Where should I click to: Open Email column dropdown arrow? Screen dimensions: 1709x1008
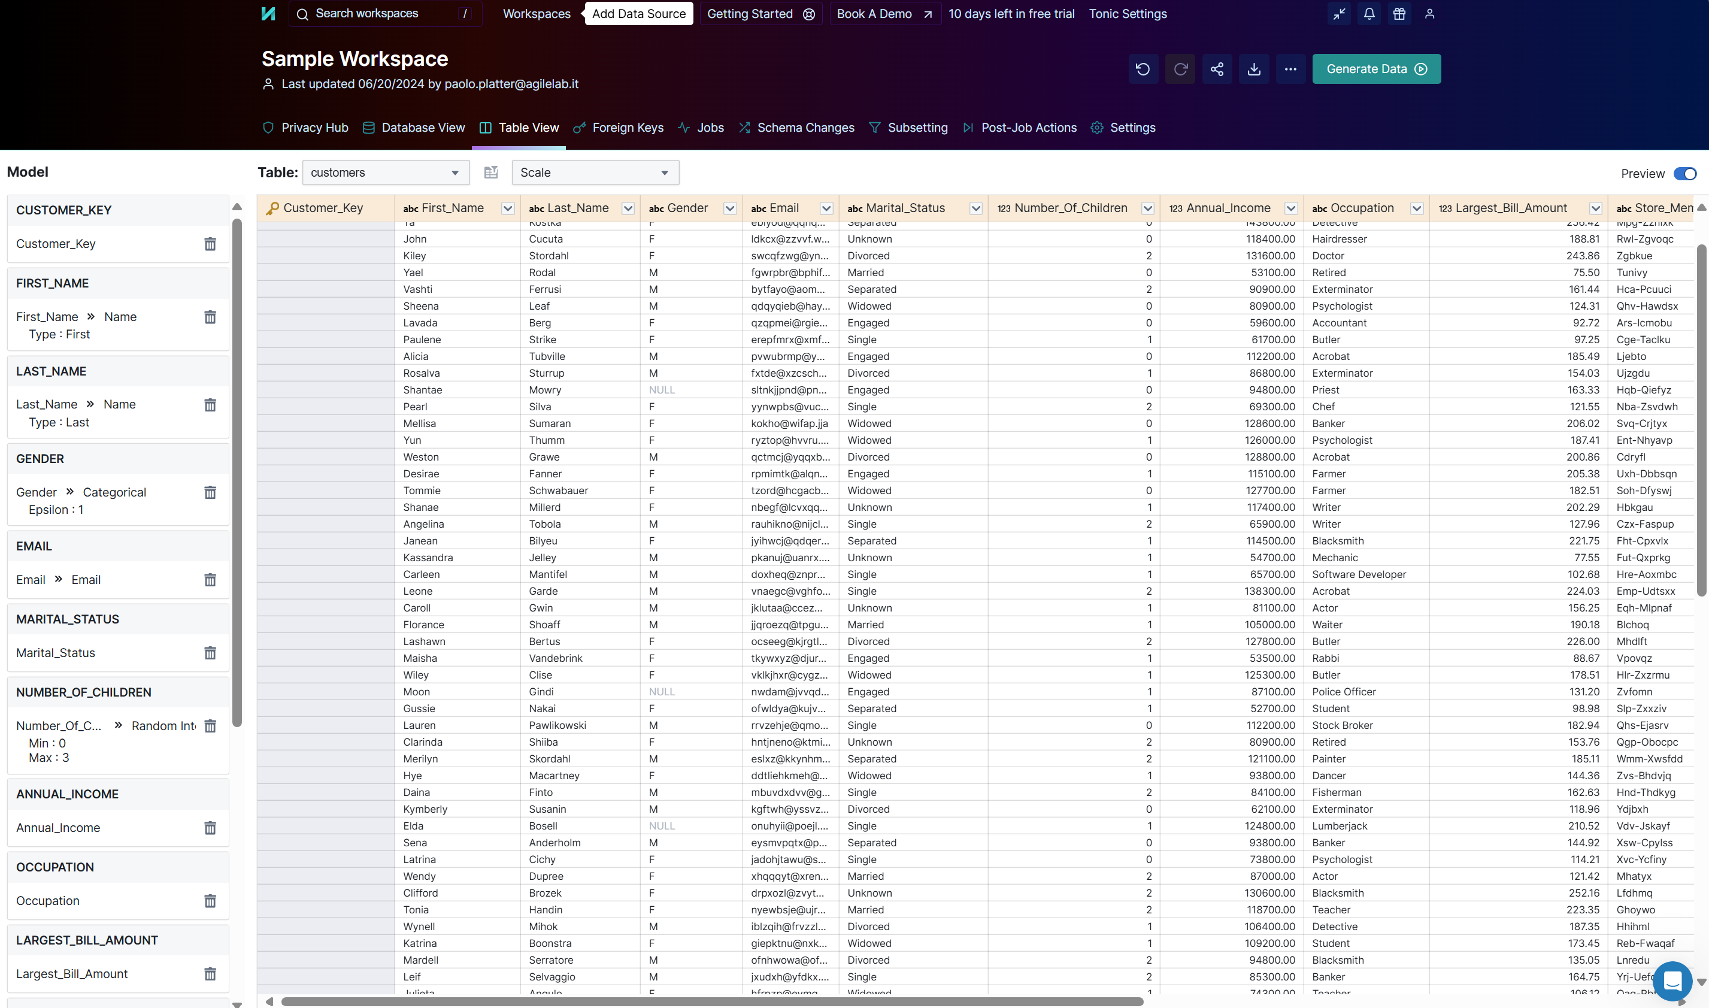pyautogui.click(x=826, y=208)
